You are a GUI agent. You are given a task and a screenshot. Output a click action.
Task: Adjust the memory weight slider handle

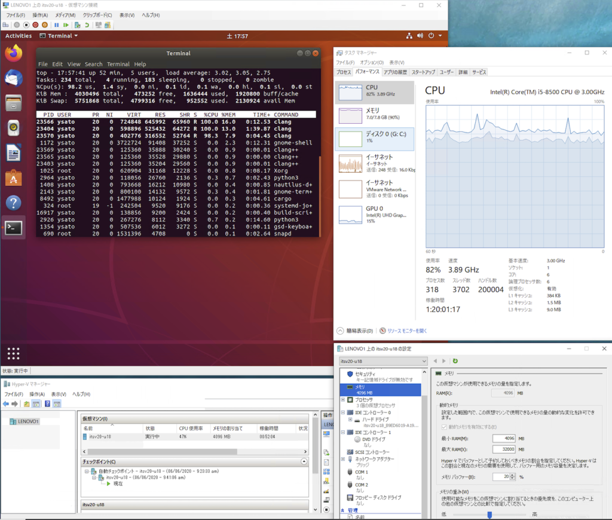[489, 514]
